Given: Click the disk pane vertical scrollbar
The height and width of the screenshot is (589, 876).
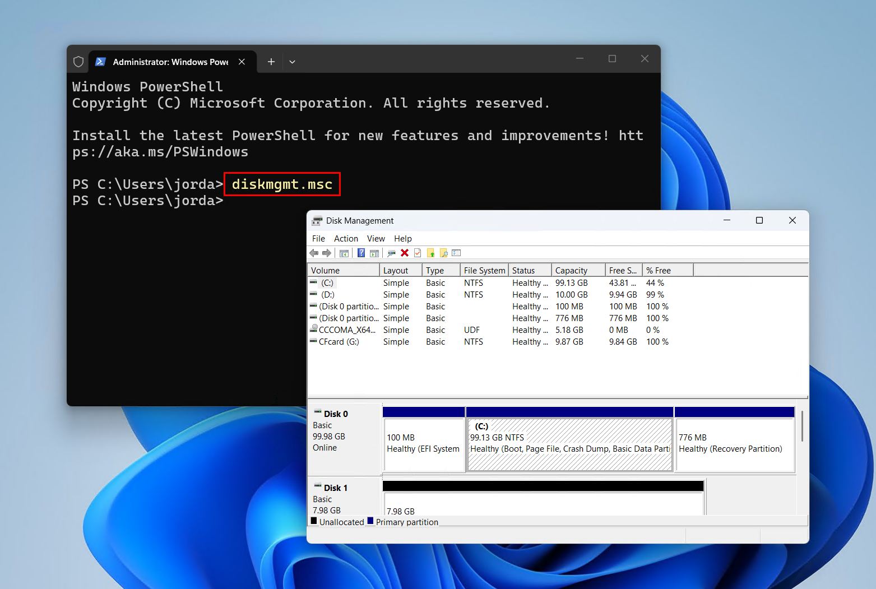Looking at the screenshot, I should (x=803, y=426).
